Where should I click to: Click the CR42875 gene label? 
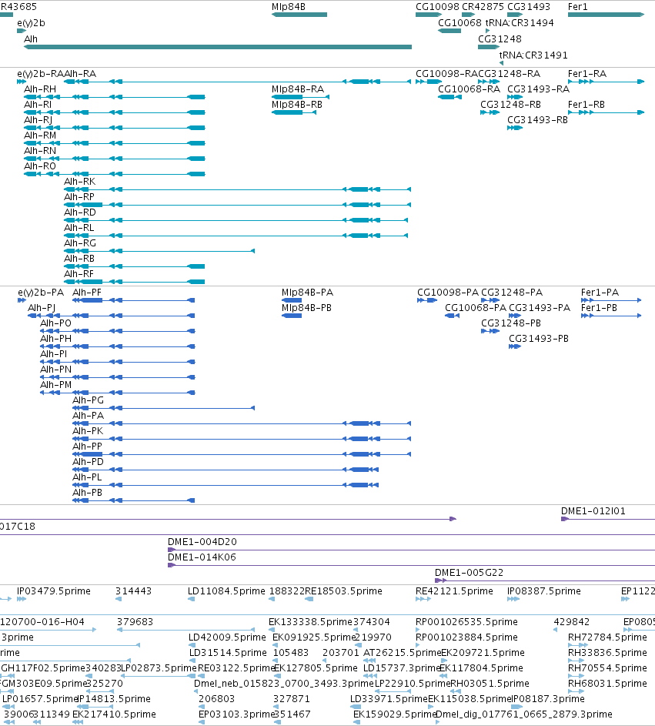[483, 6]
